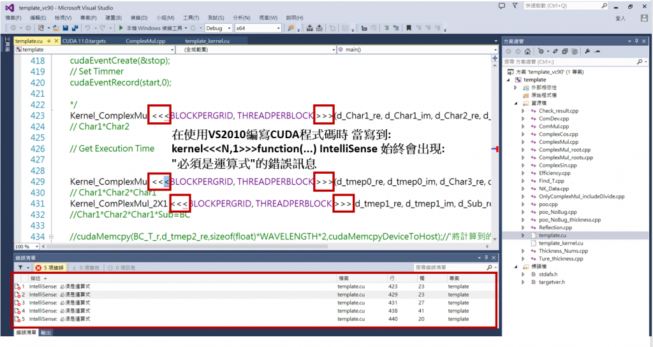Collapse the 資源檔 folder
The width and height of the screenshot is (653, 347).
point(515,103)
